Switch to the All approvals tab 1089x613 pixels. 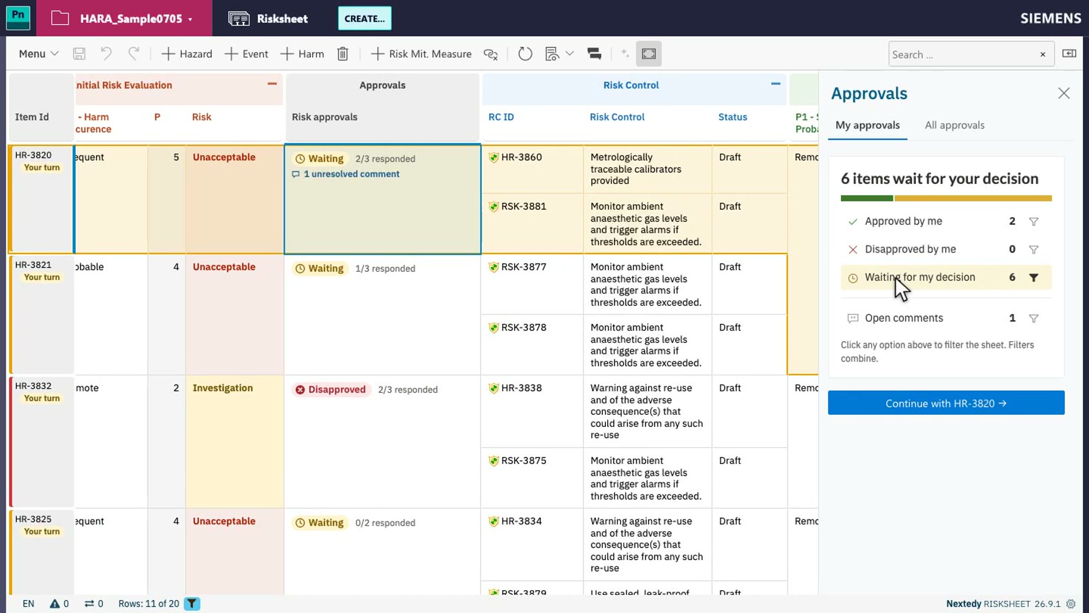click(955, 125)
